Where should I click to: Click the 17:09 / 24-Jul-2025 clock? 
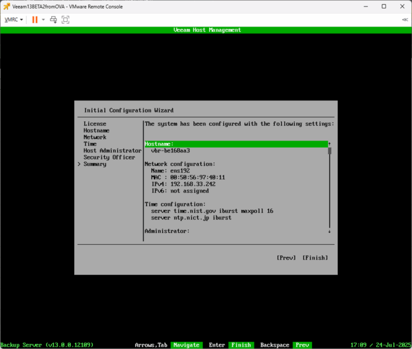381,345
